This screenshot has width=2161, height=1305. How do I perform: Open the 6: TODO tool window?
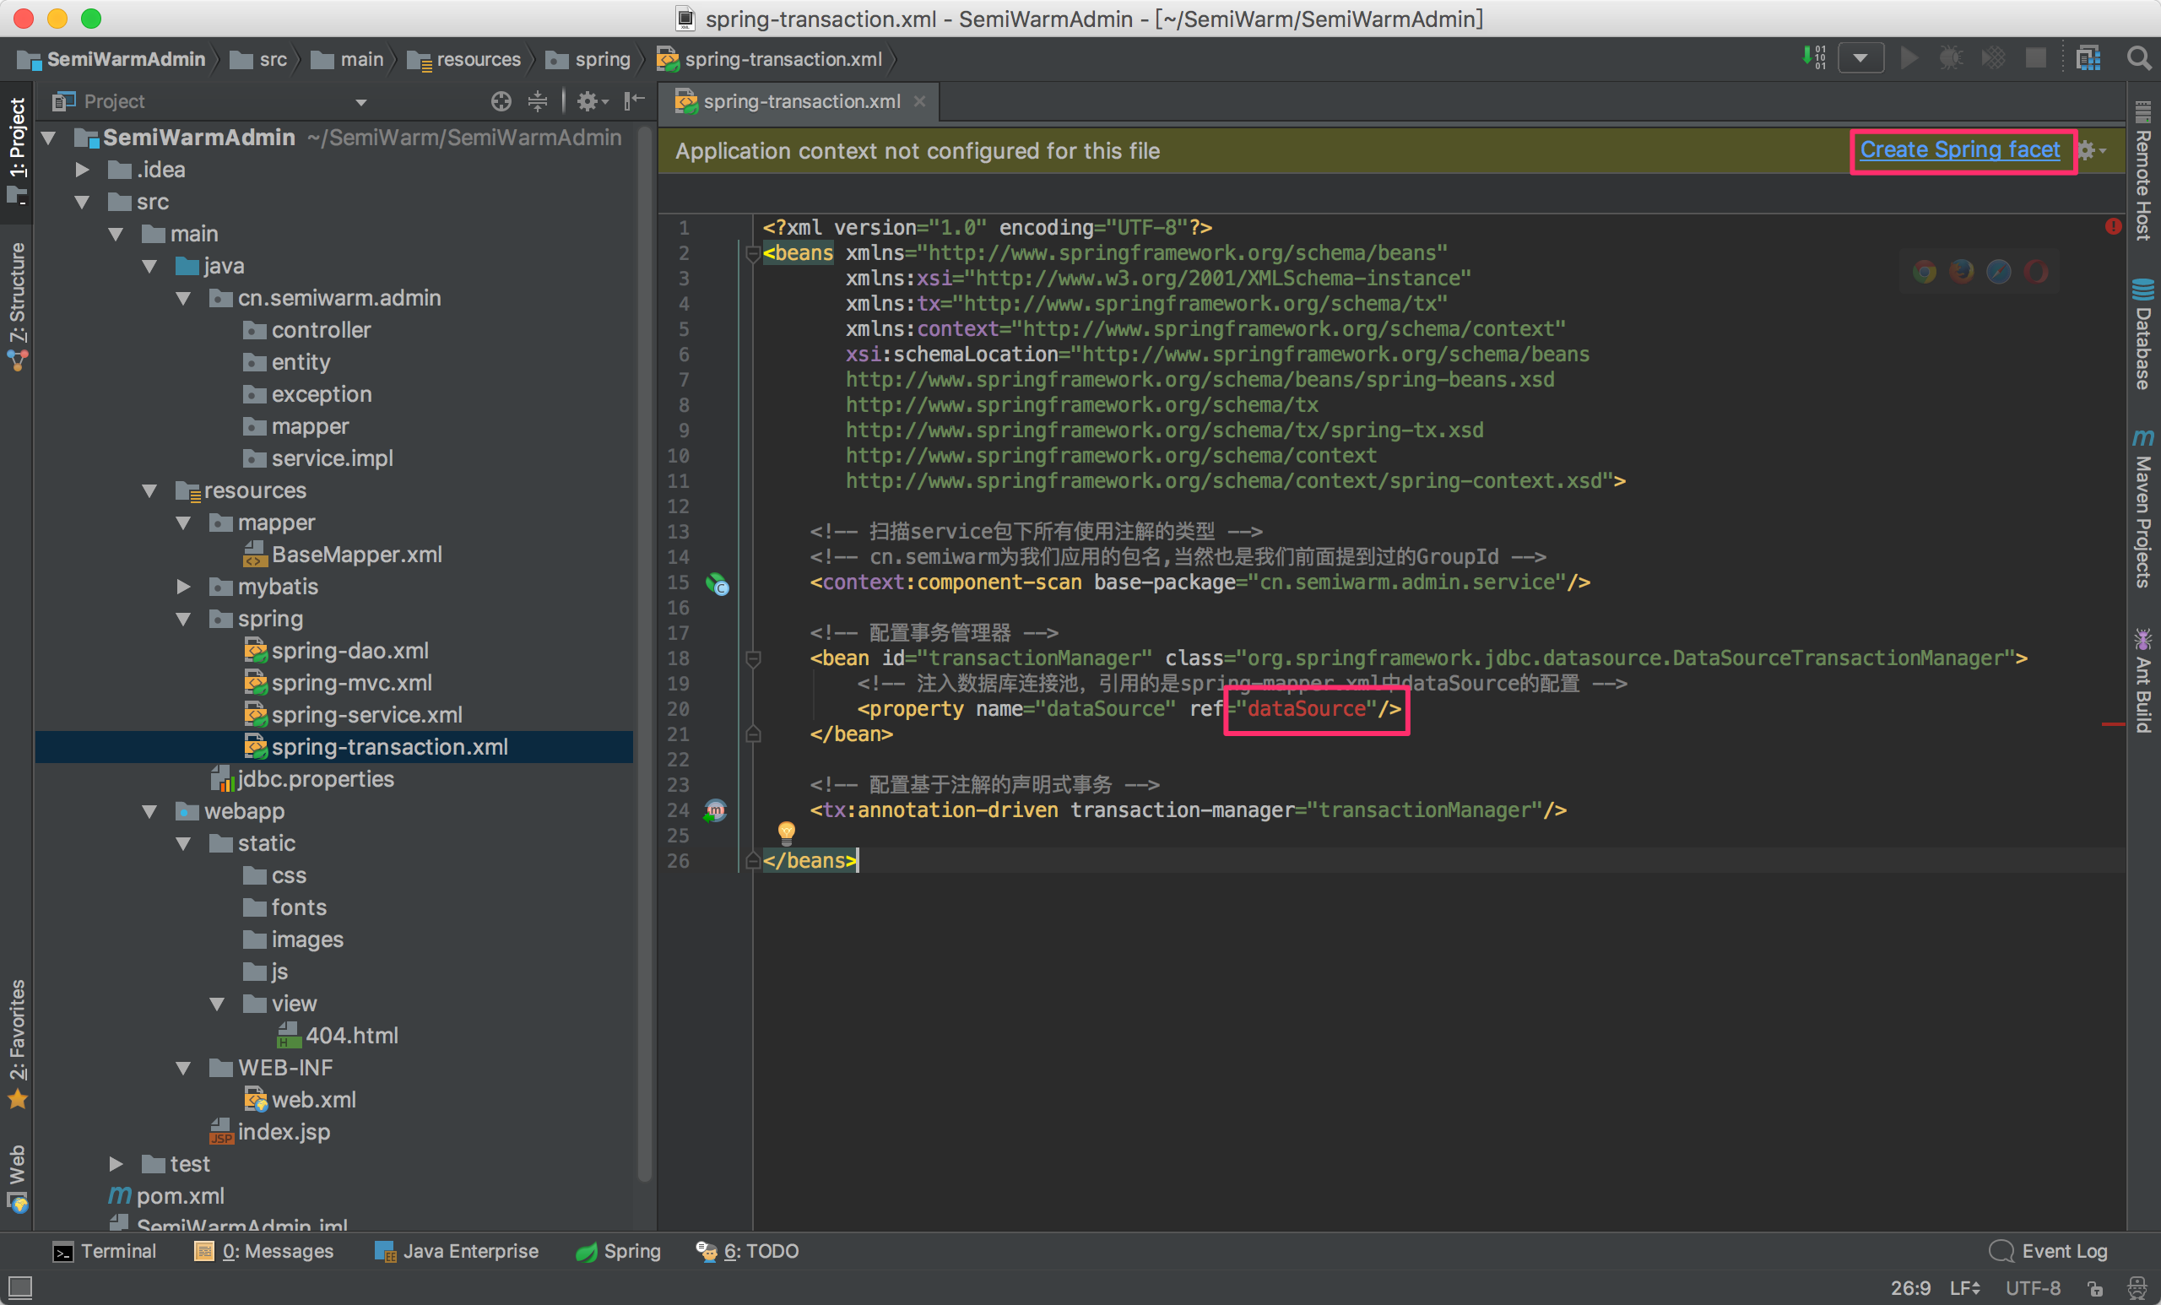(x=746, y=1252)
